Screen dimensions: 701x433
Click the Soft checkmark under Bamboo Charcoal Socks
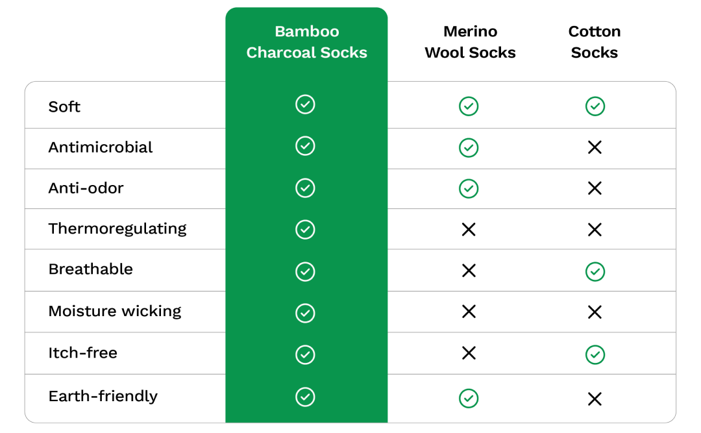[305, 105]
